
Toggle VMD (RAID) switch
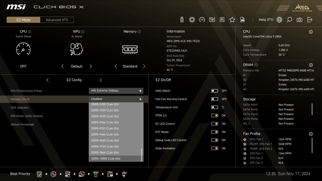click(x=214, y=91)
